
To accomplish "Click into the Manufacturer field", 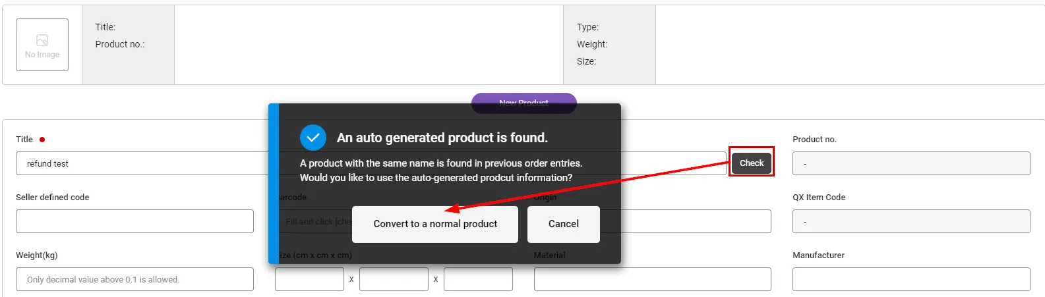I will click(911, 279).
